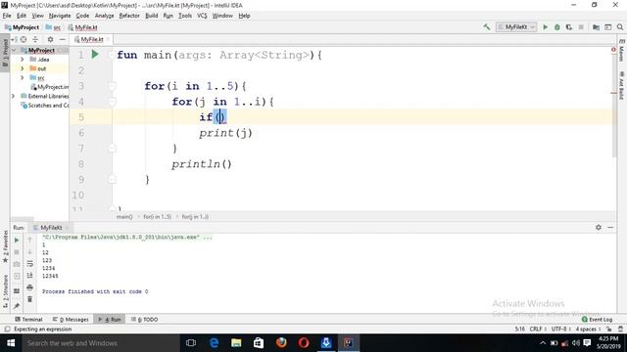Toggle the Project side tool window button
This screenshot has height=352, width=627.
[x=5, y=53]
